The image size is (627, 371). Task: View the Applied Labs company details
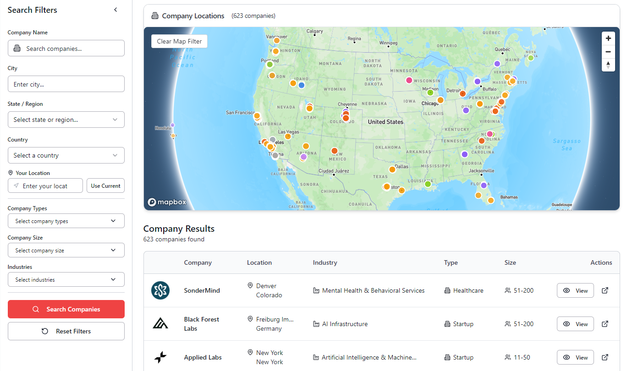575,357
